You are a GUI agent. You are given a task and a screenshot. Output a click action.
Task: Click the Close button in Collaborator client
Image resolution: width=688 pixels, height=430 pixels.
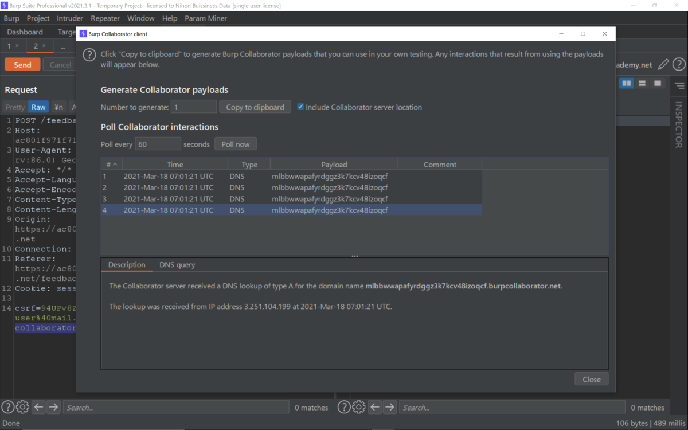pos(592,379)
